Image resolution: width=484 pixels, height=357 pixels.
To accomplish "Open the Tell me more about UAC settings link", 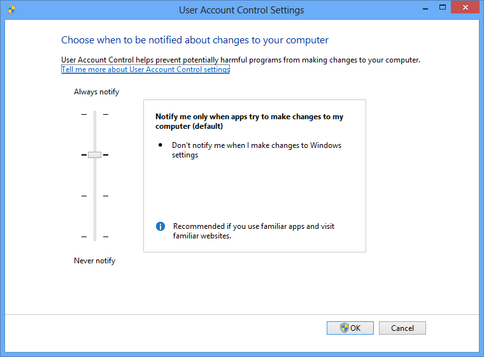I will point(146,69).
